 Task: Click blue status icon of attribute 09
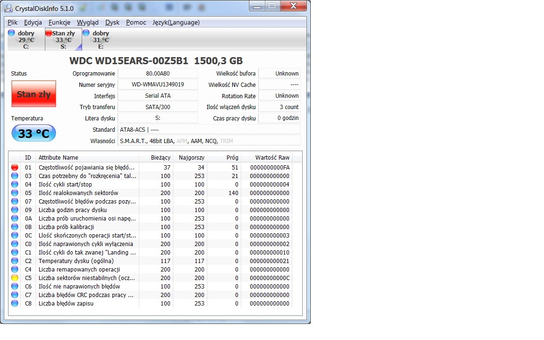[x=15, y=210]
